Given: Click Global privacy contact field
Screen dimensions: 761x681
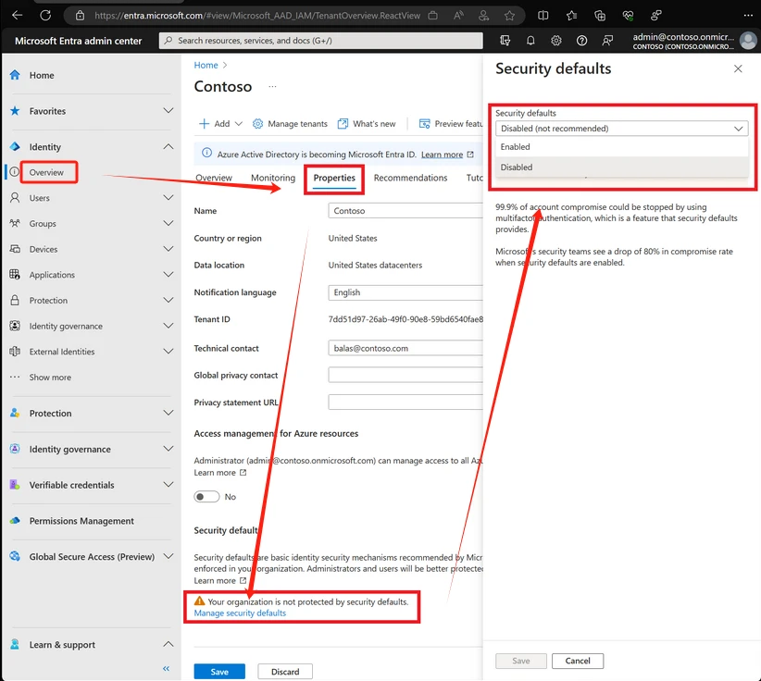Looking at the screenshot, I should [x=405, y=375].
